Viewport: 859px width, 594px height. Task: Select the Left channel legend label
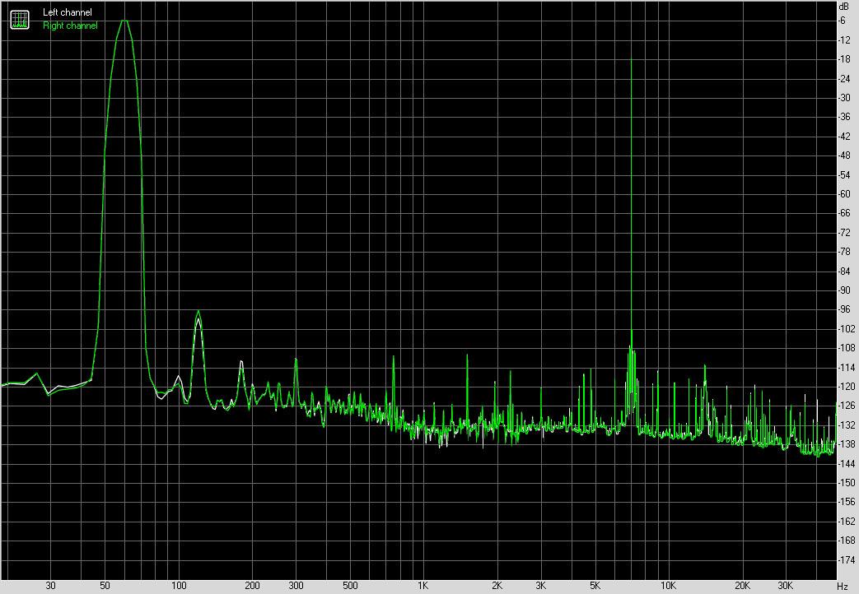(68, 13)
